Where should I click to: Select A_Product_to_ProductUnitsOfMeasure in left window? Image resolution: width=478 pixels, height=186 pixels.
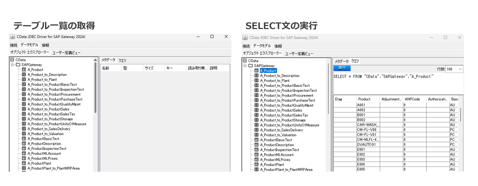(x=57, y=124)
